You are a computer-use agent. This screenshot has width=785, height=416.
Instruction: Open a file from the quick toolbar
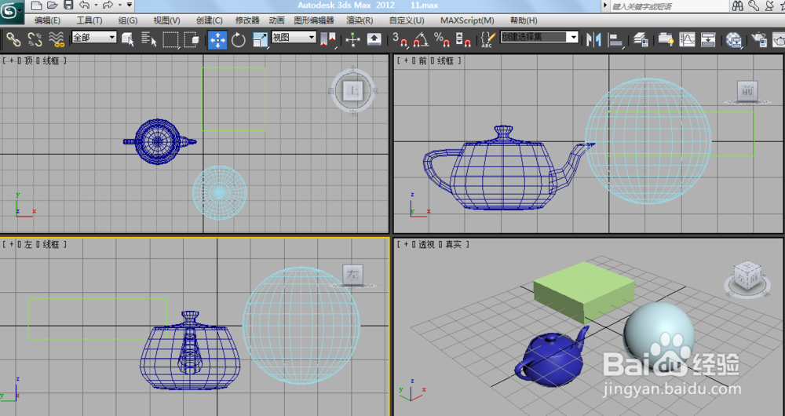click(x=52, y=5)
